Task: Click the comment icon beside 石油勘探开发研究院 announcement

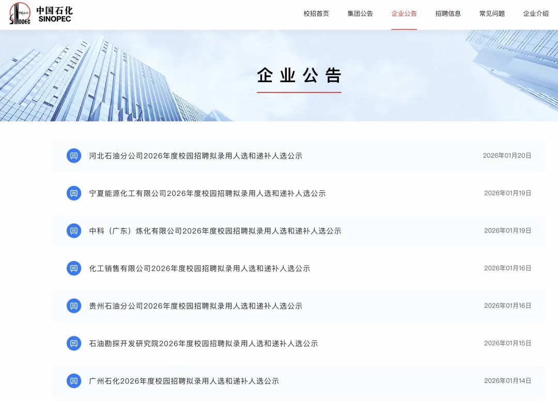Action: point(73,343)
